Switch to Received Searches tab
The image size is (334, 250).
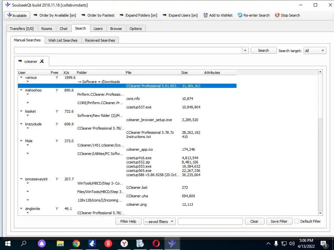pos(100,40)
